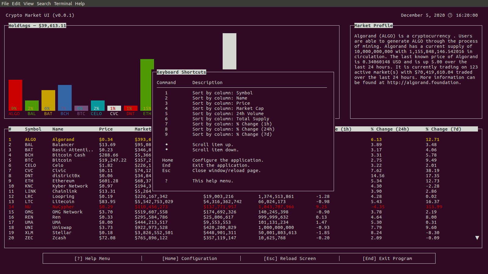Click the UMA symbol in row 17

coord(29,222)
